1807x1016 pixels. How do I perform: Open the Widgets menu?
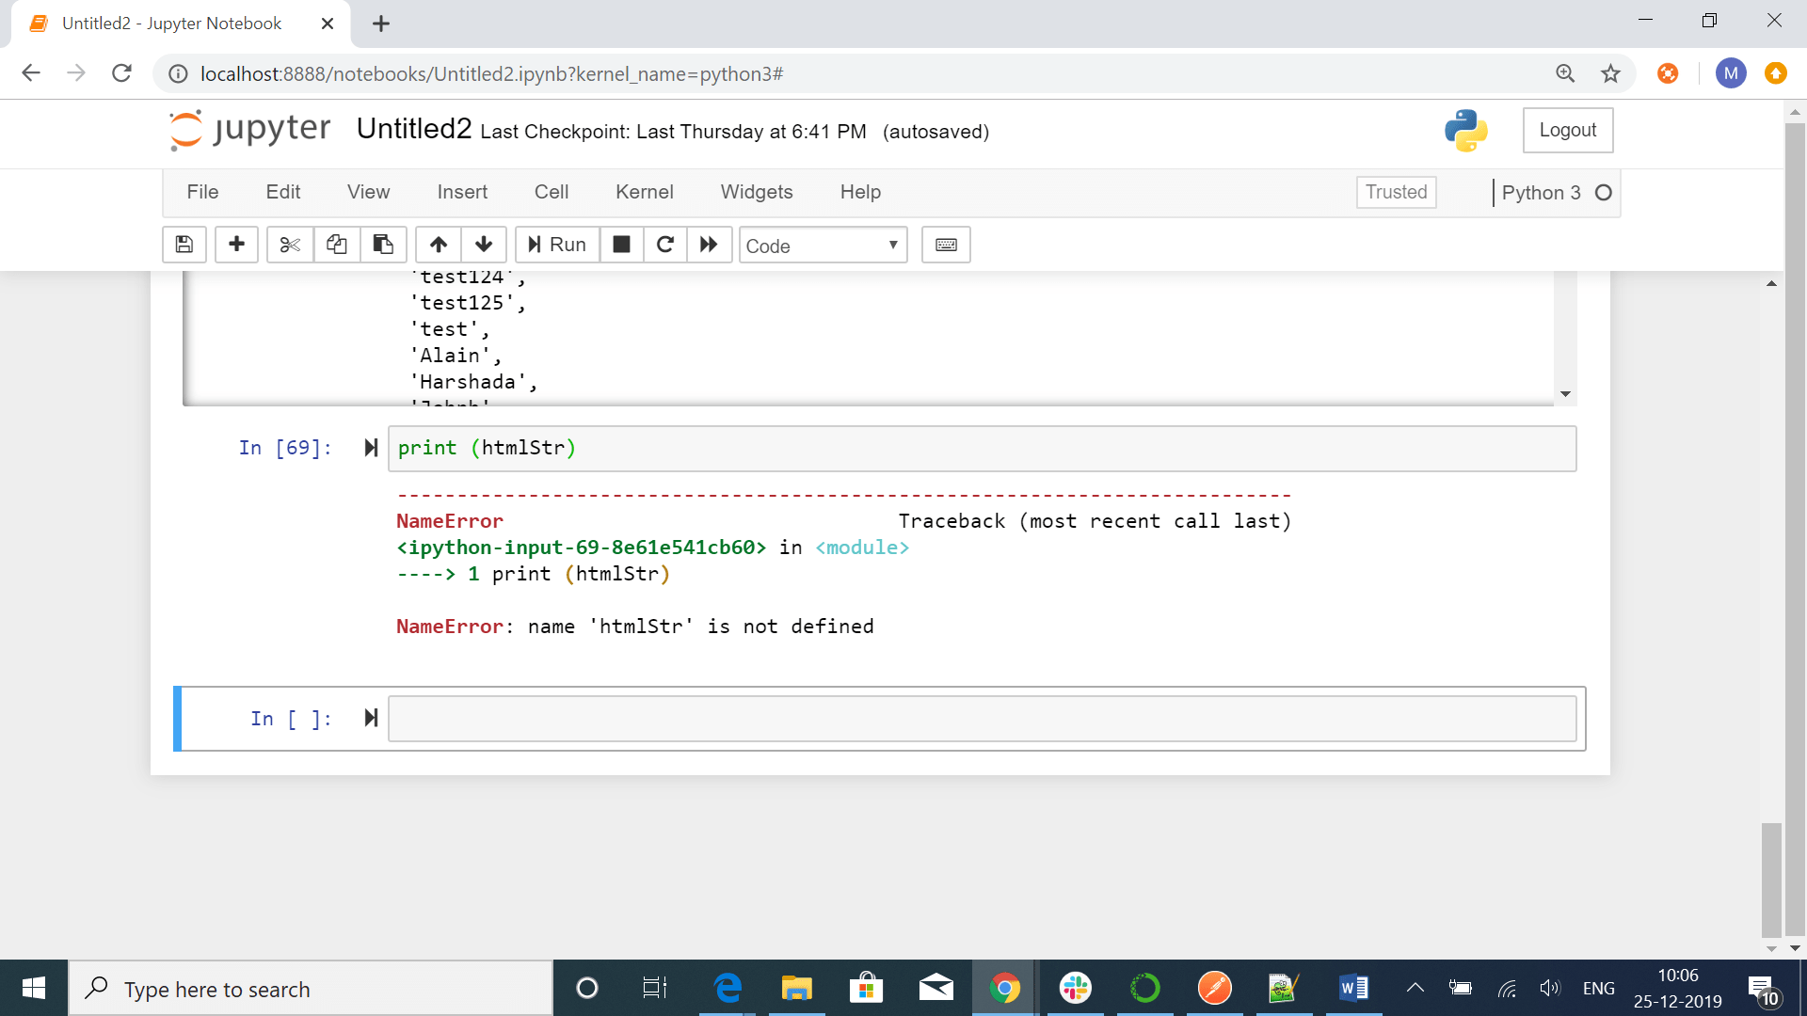tap(756, 192)
